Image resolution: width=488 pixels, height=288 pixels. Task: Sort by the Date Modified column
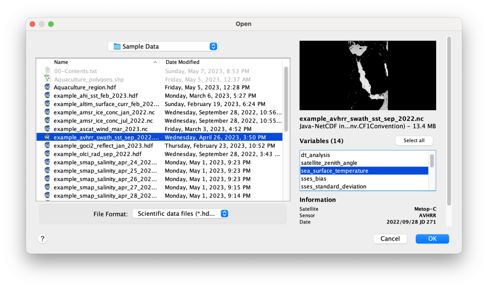pyautogui.click(x=182, y=62)
